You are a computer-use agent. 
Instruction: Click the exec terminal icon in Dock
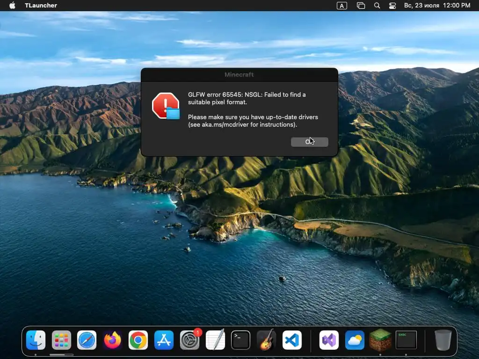coord(406,340)
